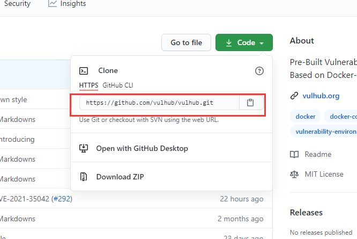The height and width of the screenshot is (239, 357).
Task: Open Go to file
Action: (x=186, y=42)
